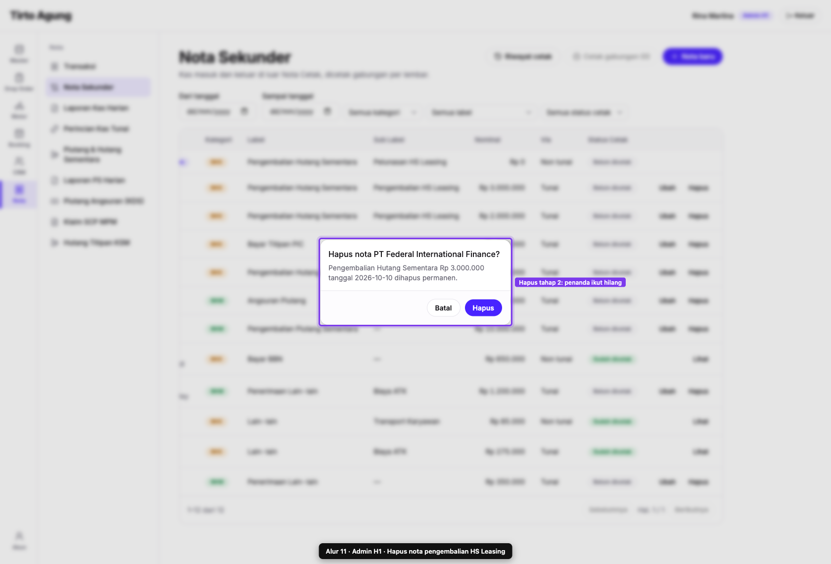Open the Nota icon in the left rail

pyautogui.click(x=19, y=194)
